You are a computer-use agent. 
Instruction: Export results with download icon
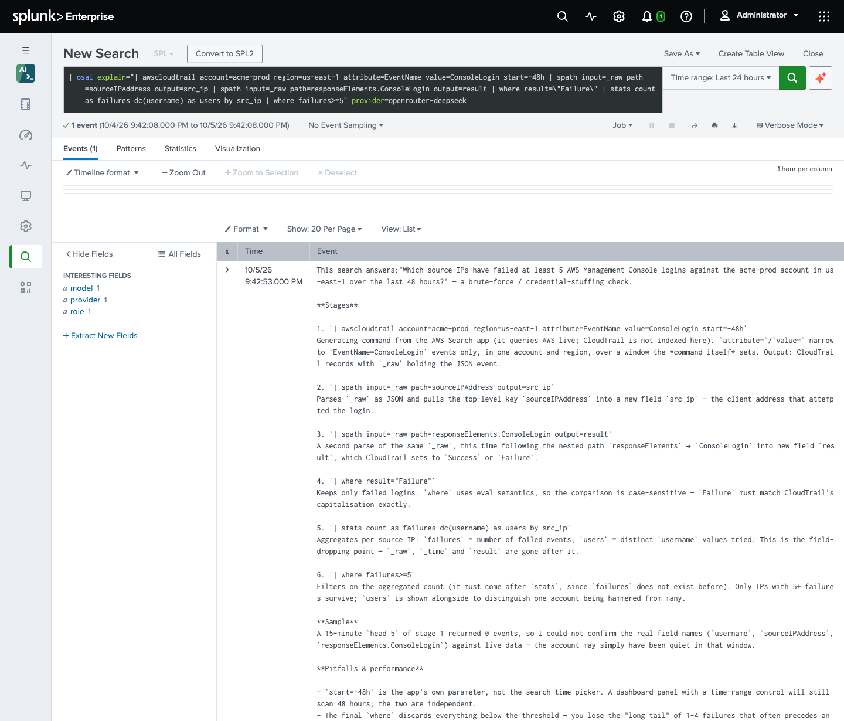pos(734,125)
